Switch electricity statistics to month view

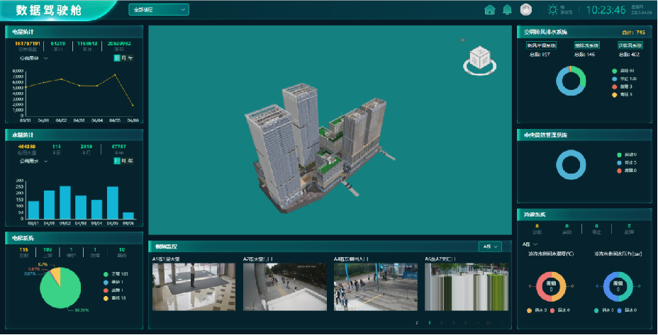point(123,58)
